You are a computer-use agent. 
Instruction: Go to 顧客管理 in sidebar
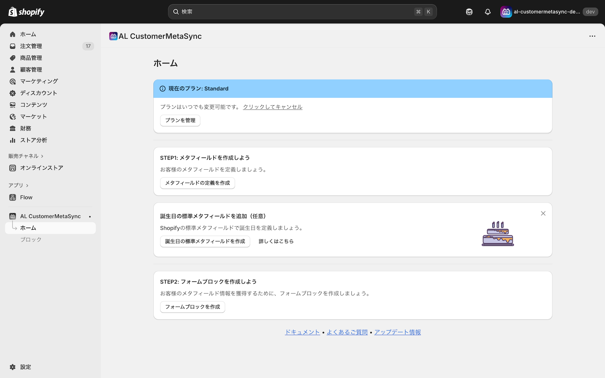[x=31, y=70]
